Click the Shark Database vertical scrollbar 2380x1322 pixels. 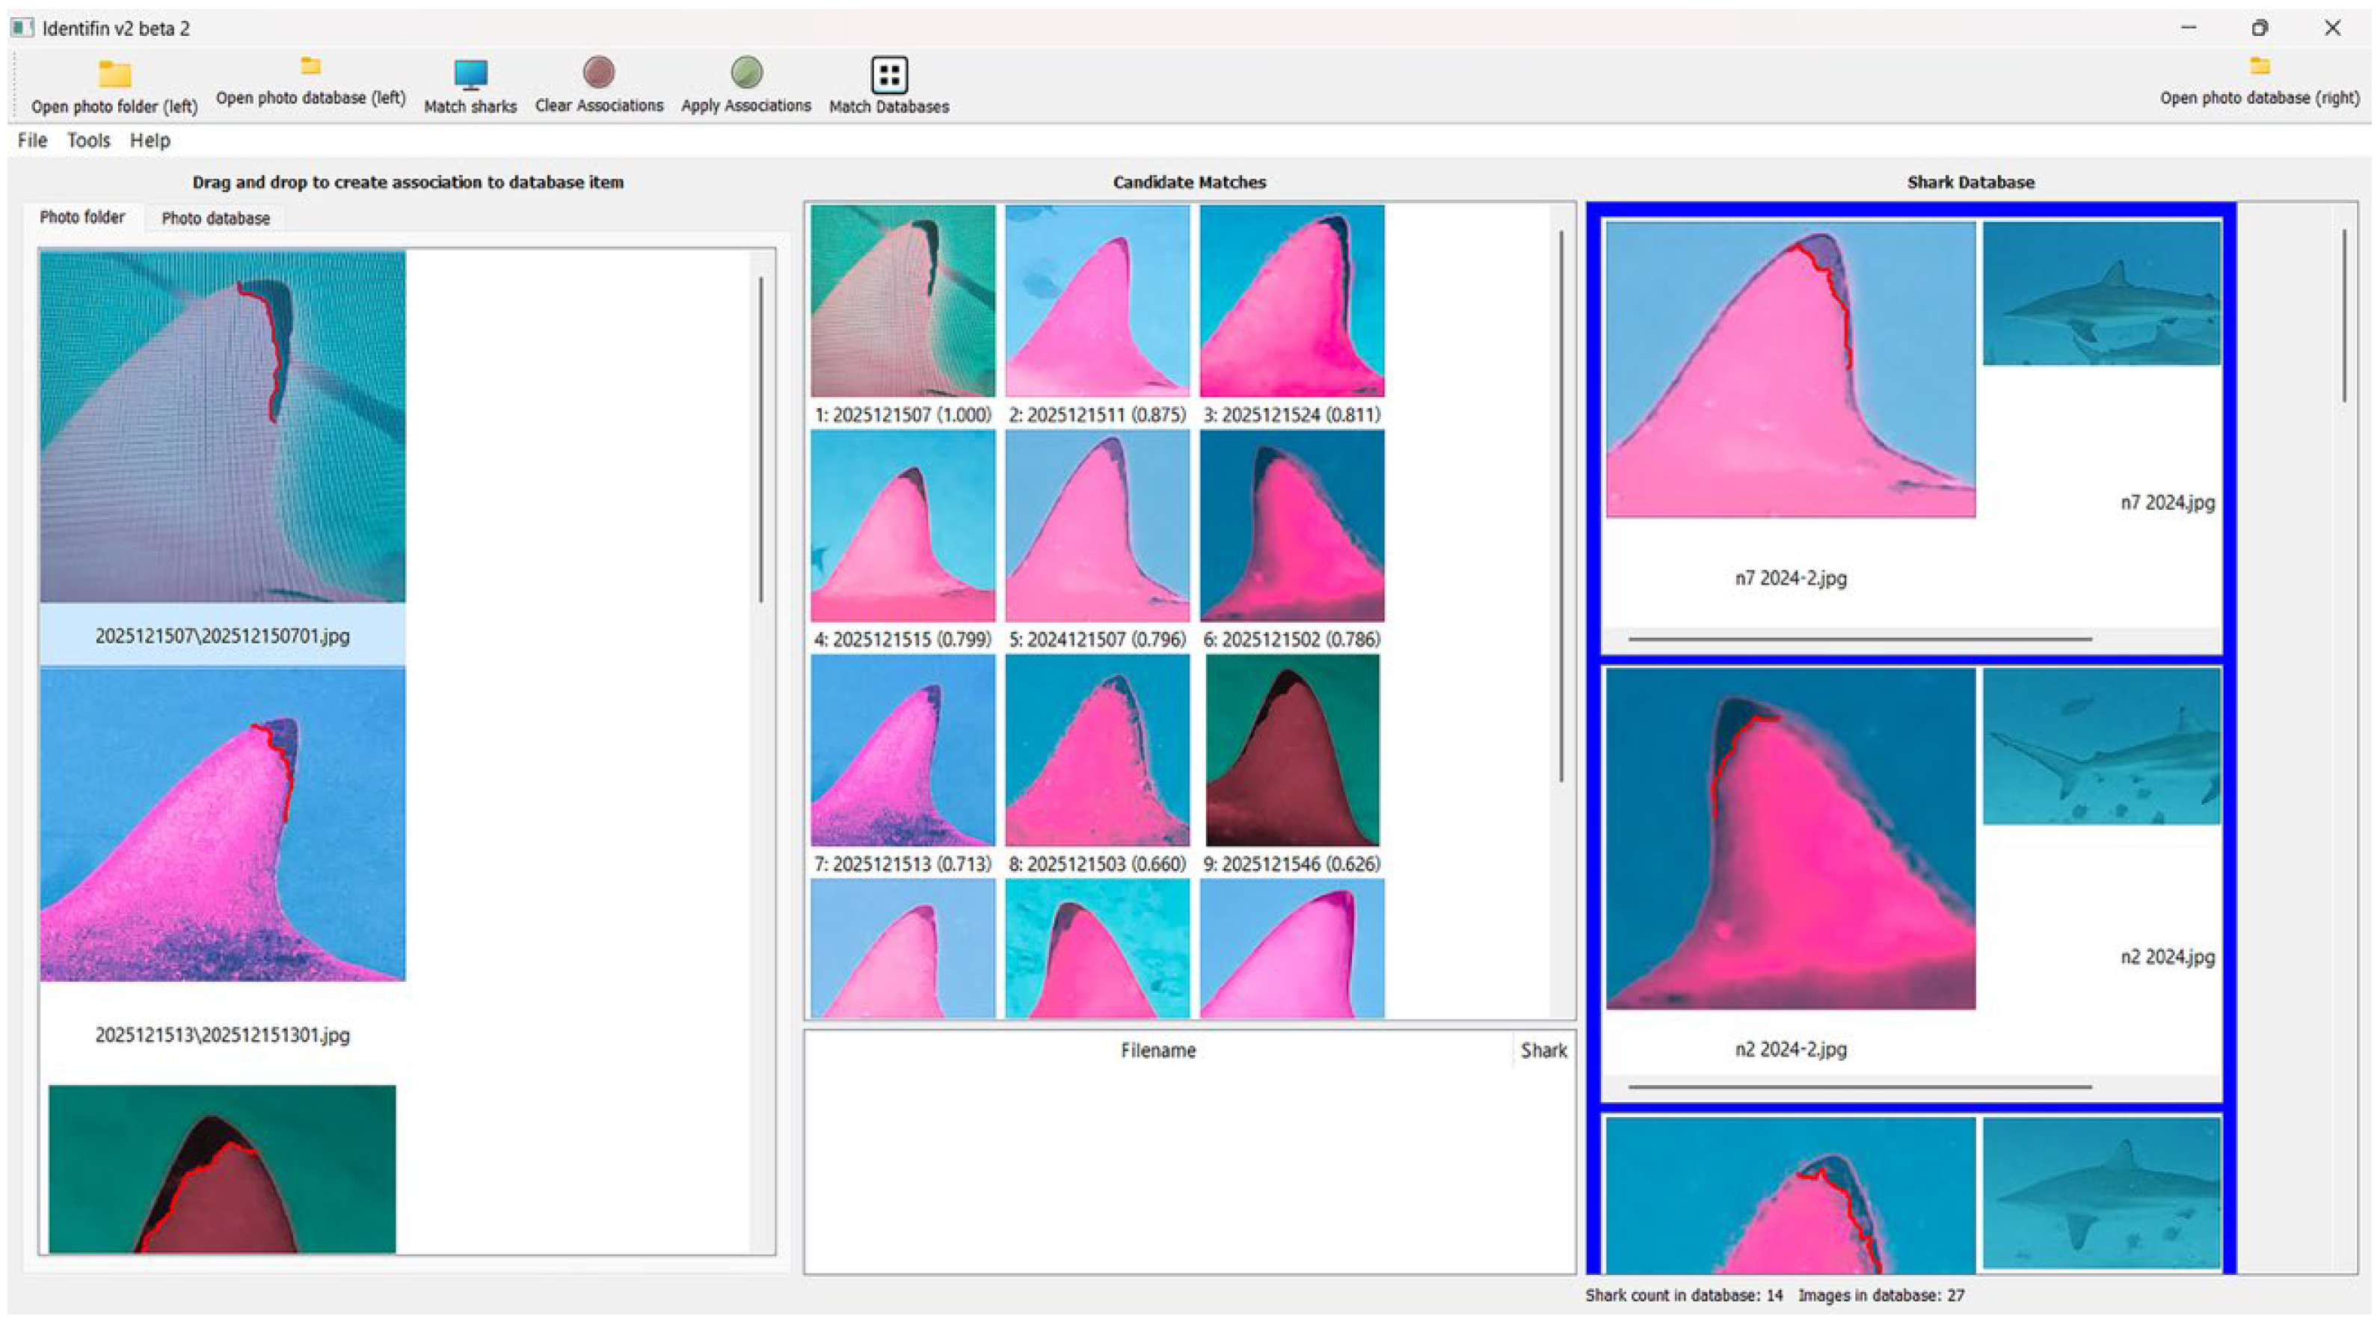2343,316
